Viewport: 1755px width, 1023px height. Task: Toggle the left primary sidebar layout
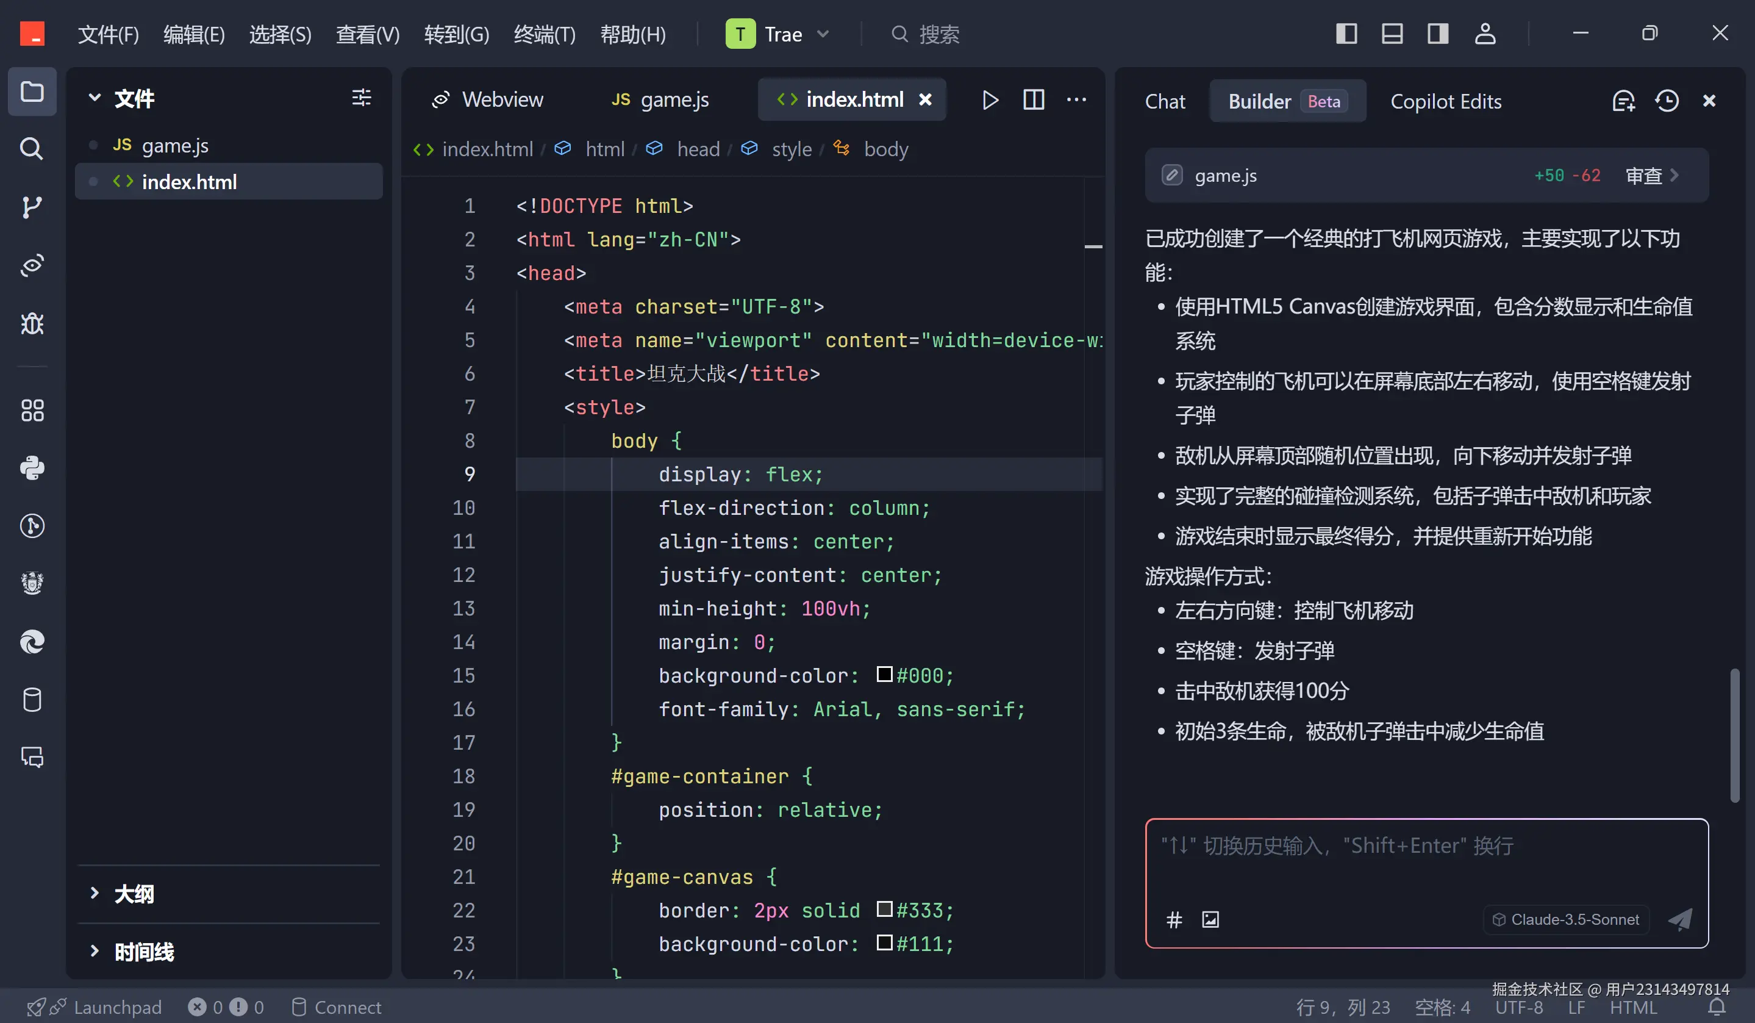[1346, 34]
